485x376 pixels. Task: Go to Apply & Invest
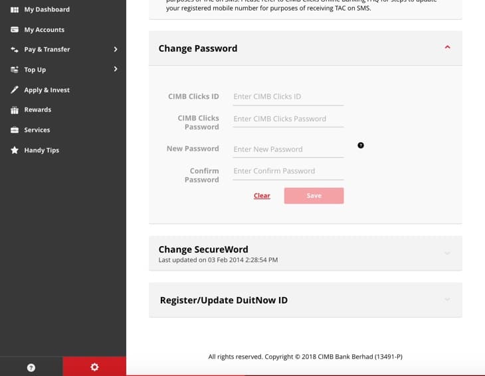pyautogui.click(x=47, y=90)
